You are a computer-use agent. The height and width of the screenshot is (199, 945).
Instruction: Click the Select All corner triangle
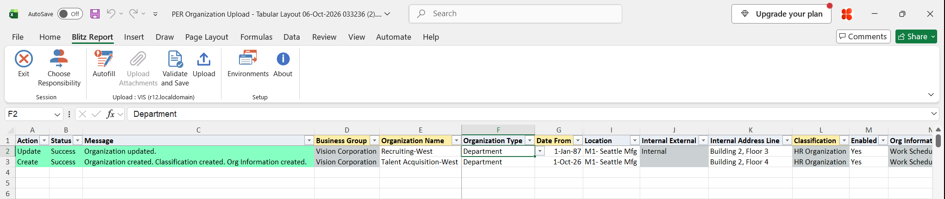(x=10, y=130)
